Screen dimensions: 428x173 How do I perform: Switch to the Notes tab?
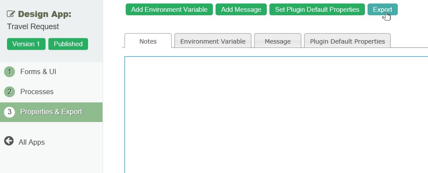[x=148, y=41]
